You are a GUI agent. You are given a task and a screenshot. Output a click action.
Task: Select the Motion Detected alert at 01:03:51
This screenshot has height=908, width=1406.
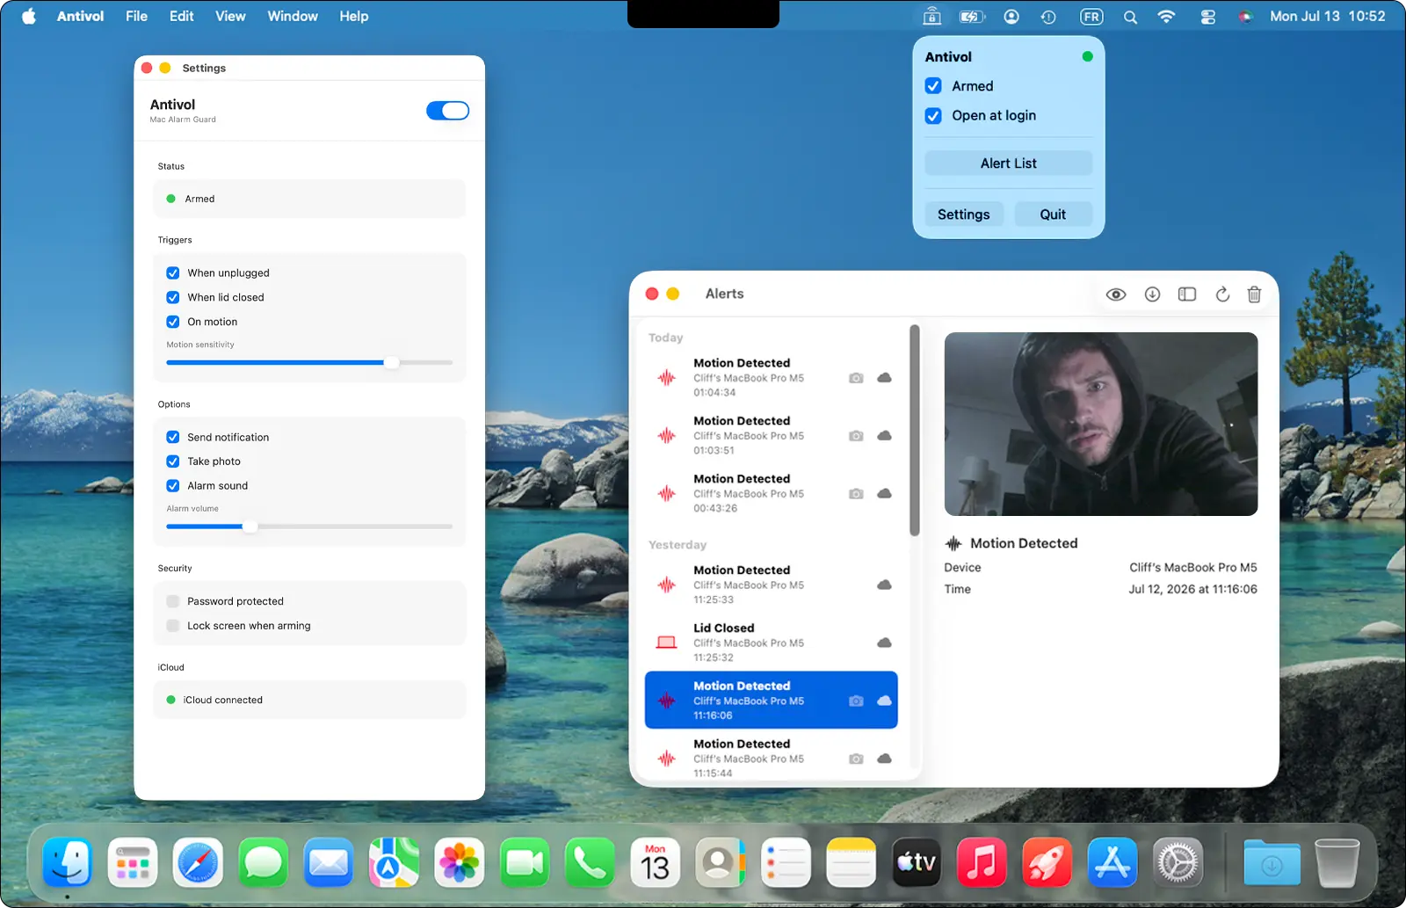pyautogui.click(x=772, y=436)
